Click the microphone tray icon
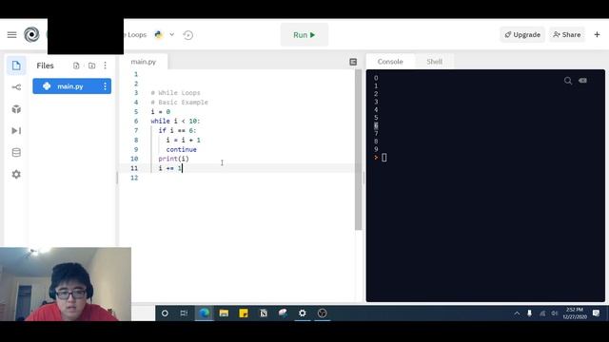 pyautogui.click(x=529, y=313)
